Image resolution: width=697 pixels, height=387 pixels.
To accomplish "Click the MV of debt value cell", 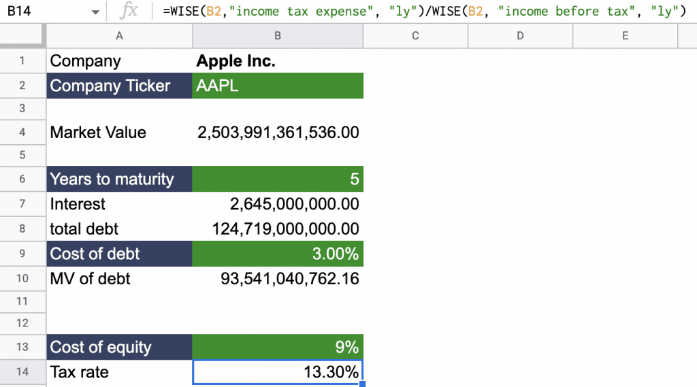I will coord(278,278).
